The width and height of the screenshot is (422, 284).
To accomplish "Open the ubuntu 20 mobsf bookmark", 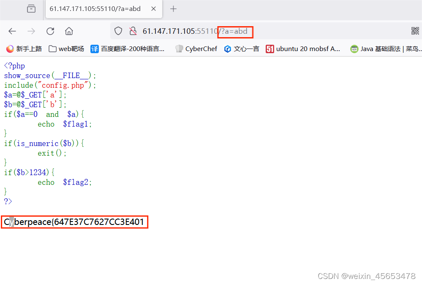I will tap(303, 49).
